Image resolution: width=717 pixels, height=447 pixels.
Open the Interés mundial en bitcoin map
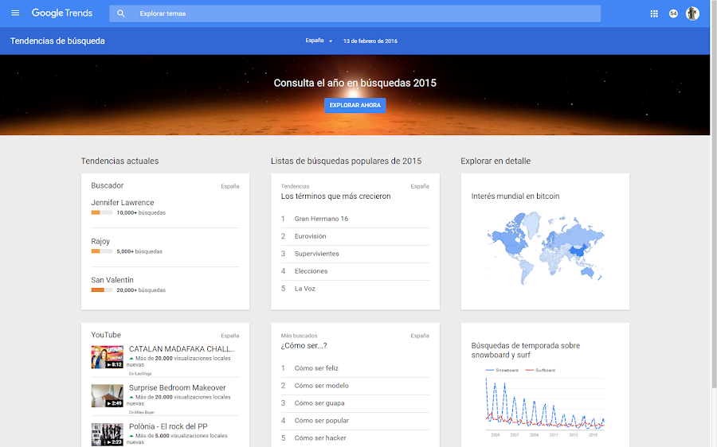[545, 248]
